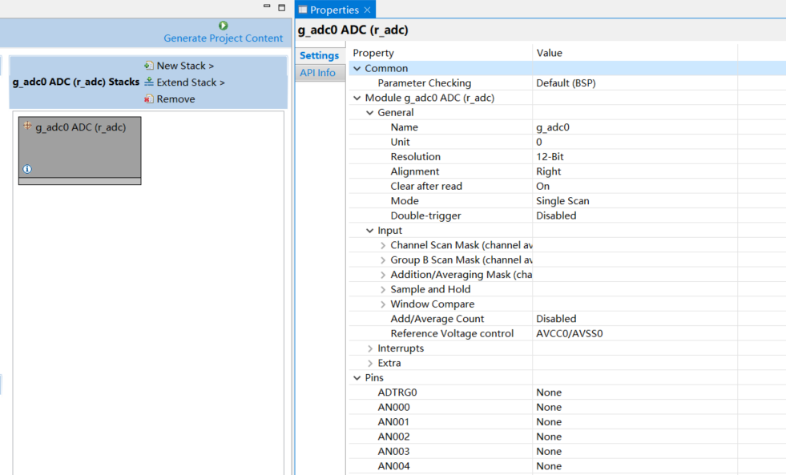Click the green Generate Project Content icon

pyautogui.click(x=224, y=26)
